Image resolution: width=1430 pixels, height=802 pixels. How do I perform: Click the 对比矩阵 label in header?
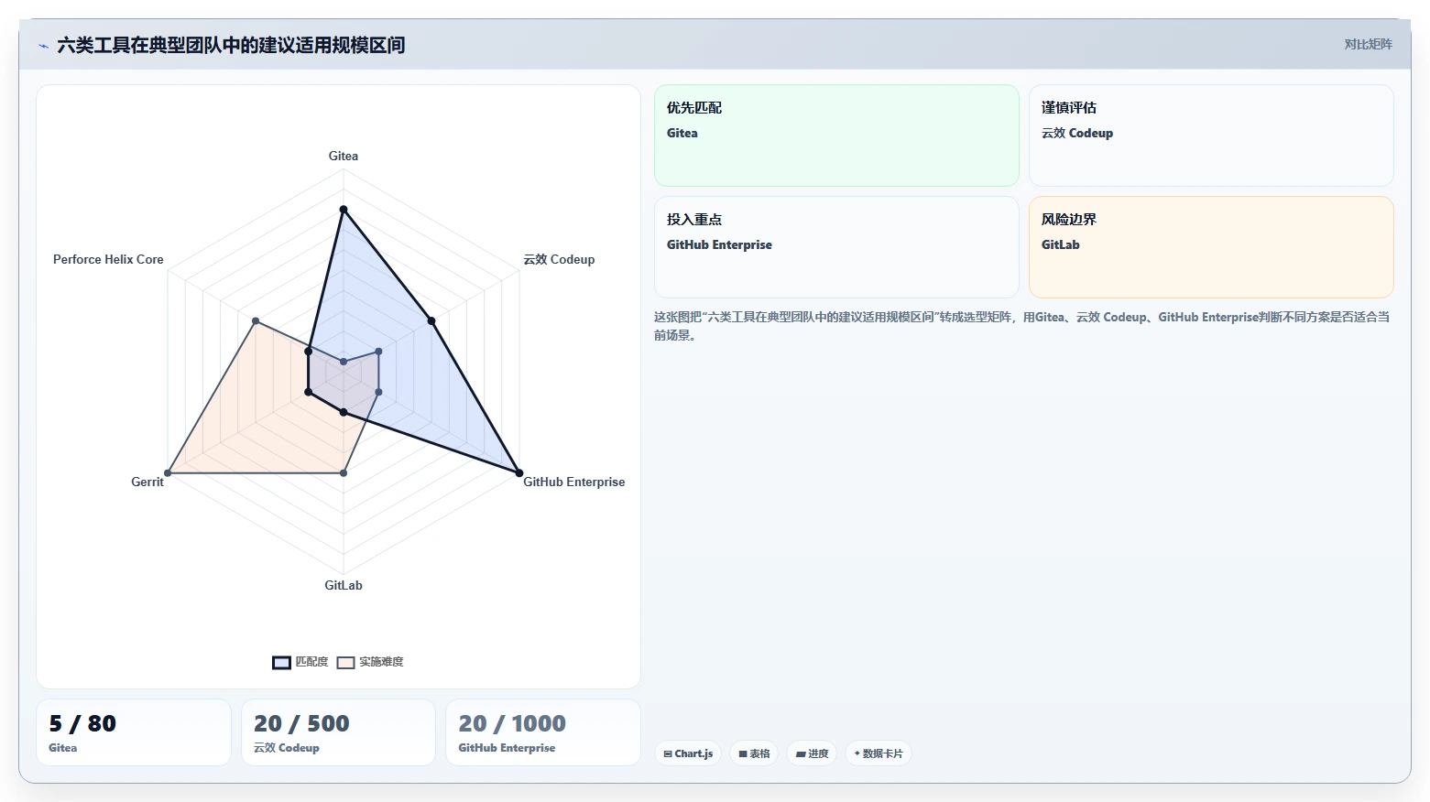(1368, 44)
